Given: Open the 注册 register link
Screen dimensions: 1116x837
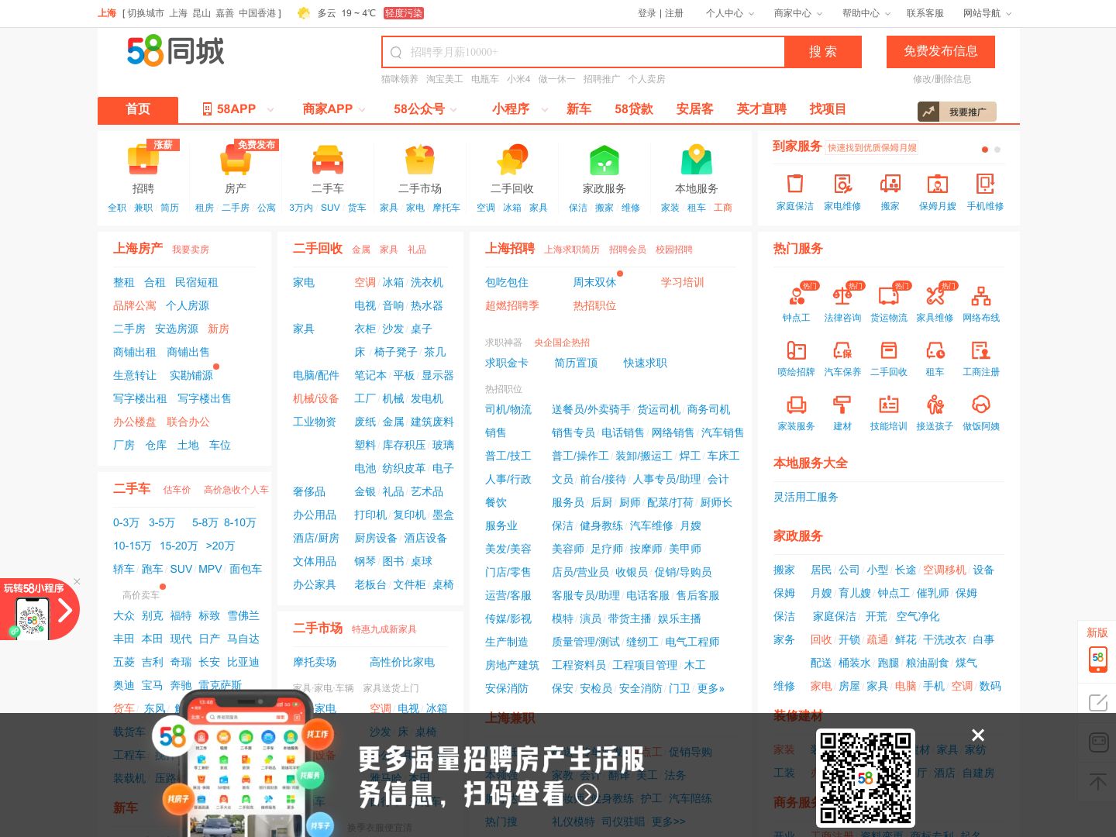Looking at the screenshot, I should (674, 13).
